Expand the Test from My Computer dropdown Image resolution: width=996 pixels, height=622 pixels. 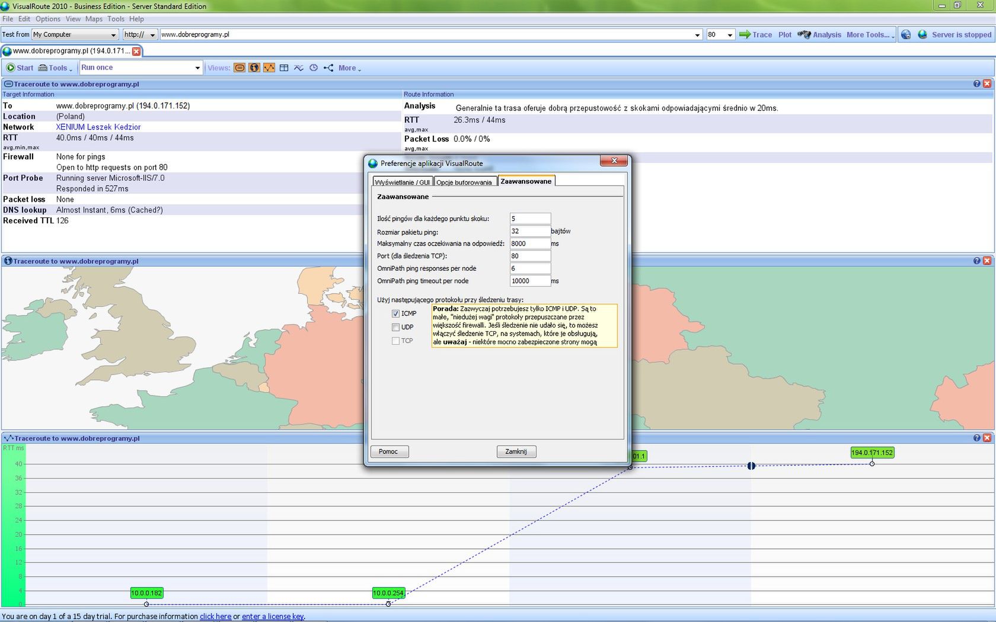coord(113,35)
